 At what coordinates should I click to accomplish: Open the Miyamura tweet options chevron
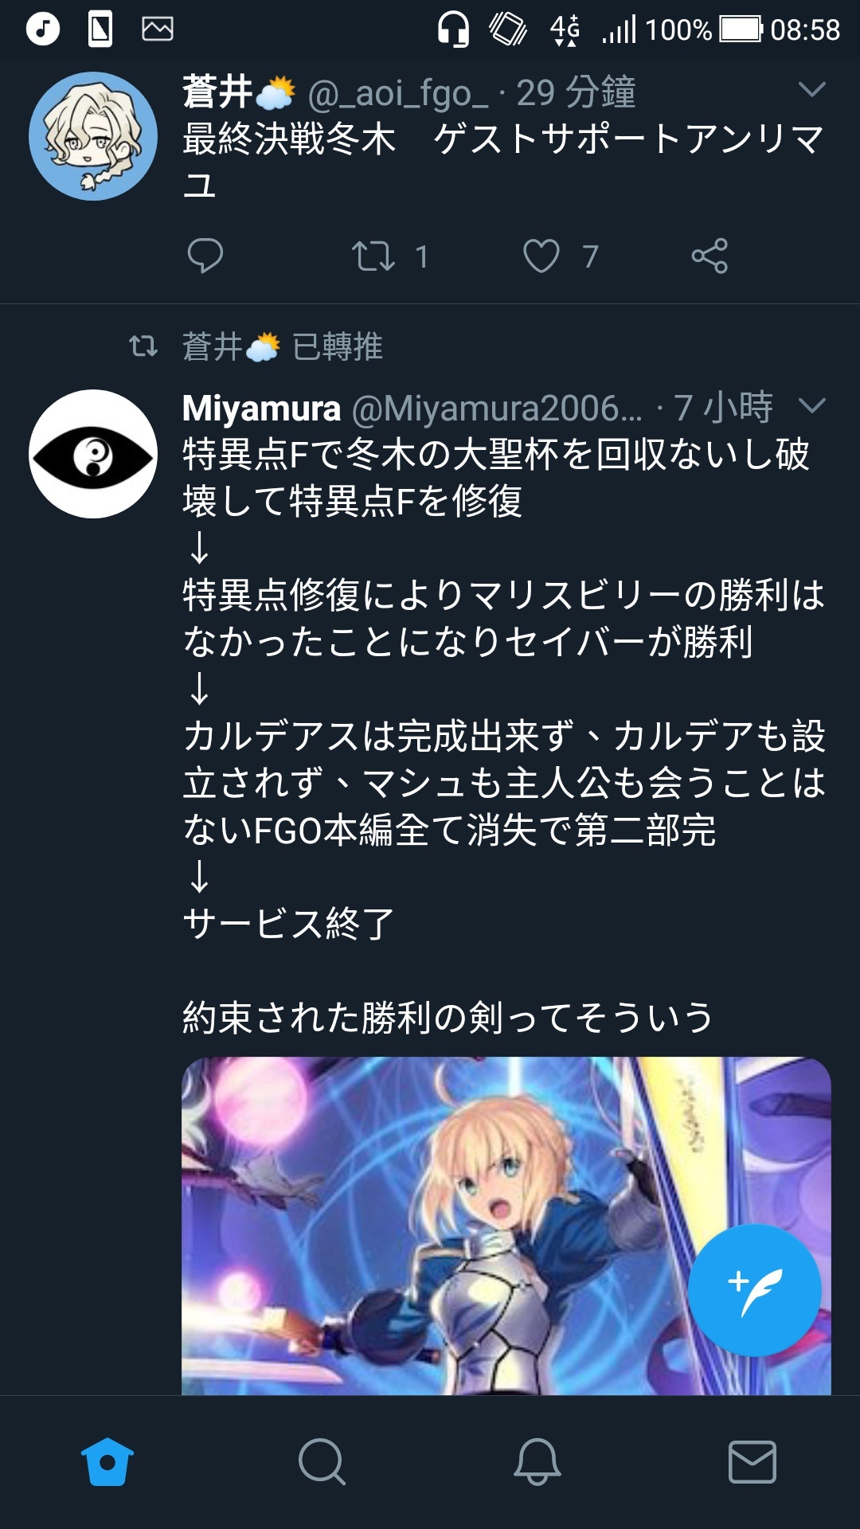click(811, 406)
